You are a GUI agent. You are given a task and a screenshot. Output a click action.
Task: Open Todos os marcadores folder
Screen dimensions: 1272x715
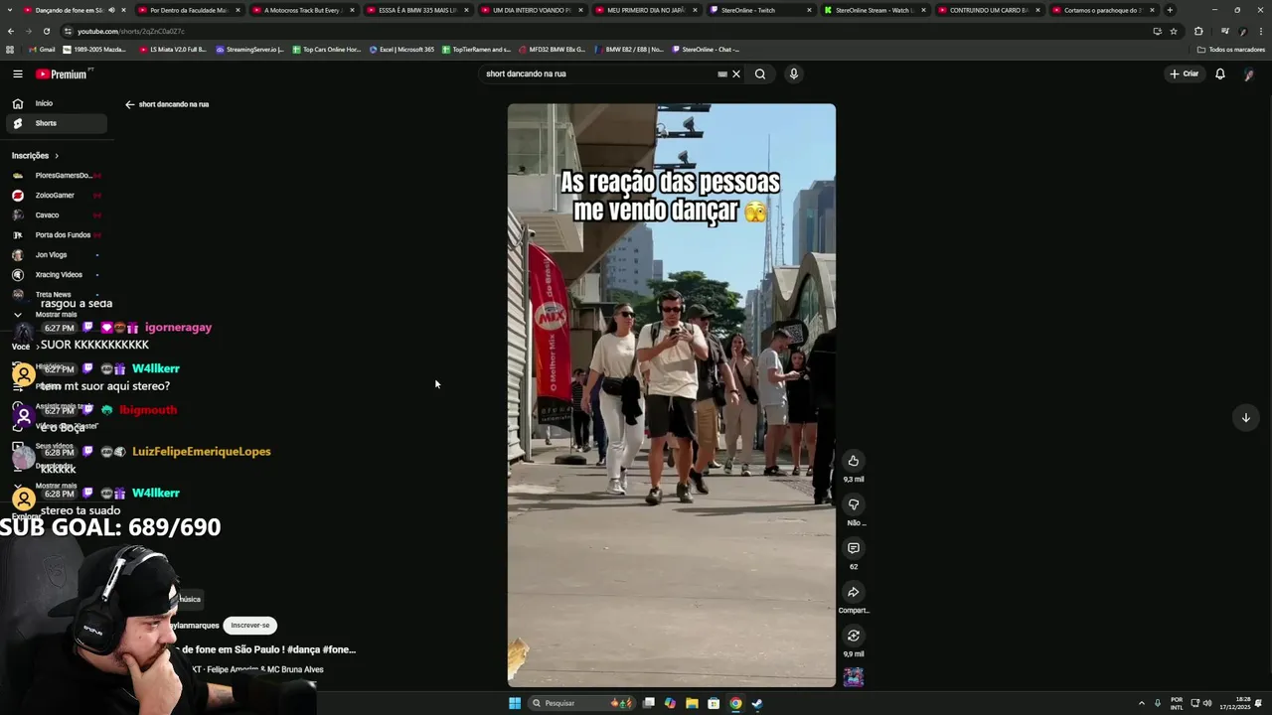point(1230,49)
